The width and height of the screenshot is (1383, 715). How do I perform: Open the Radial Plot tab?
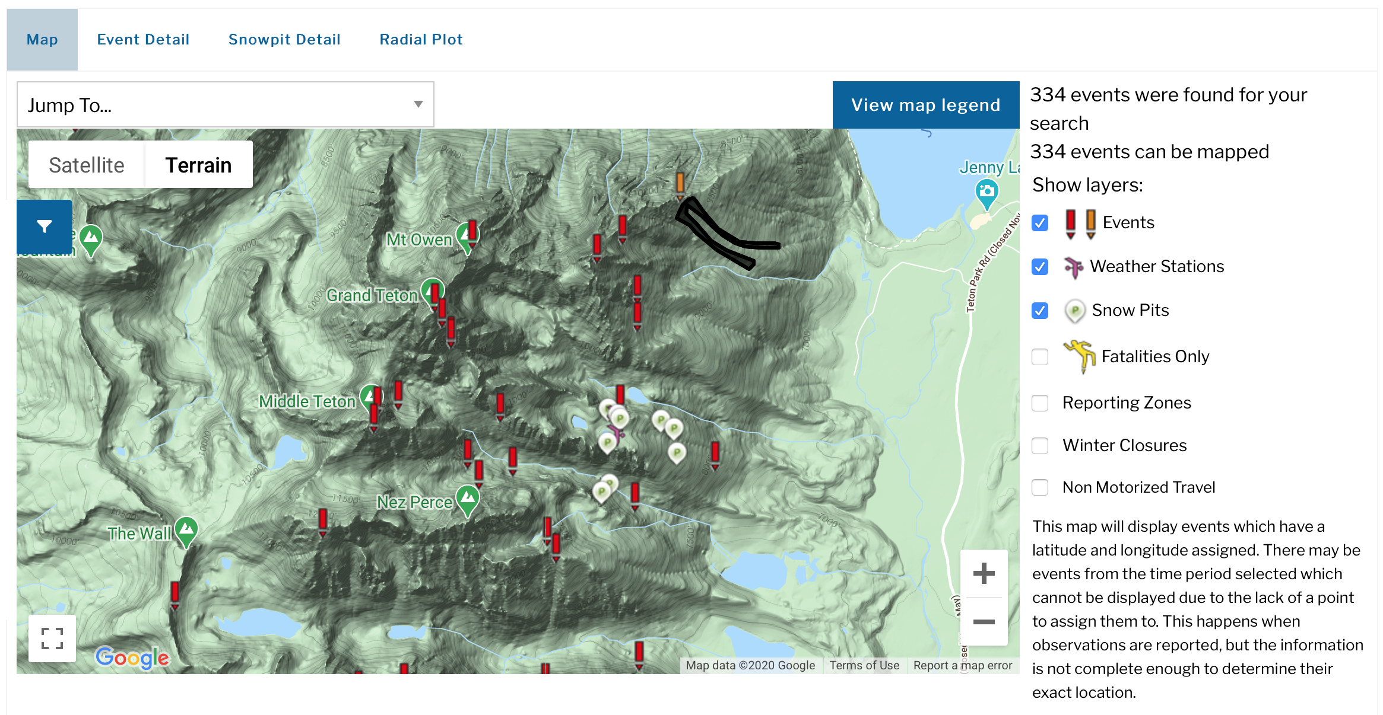[x=421, y=40]
